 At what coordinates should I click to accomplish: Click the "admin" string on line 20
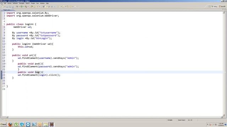tap(71, 67)
